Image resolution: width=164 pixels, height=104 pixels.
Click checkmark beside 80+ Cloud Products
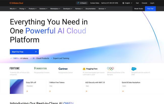point(31,58)
